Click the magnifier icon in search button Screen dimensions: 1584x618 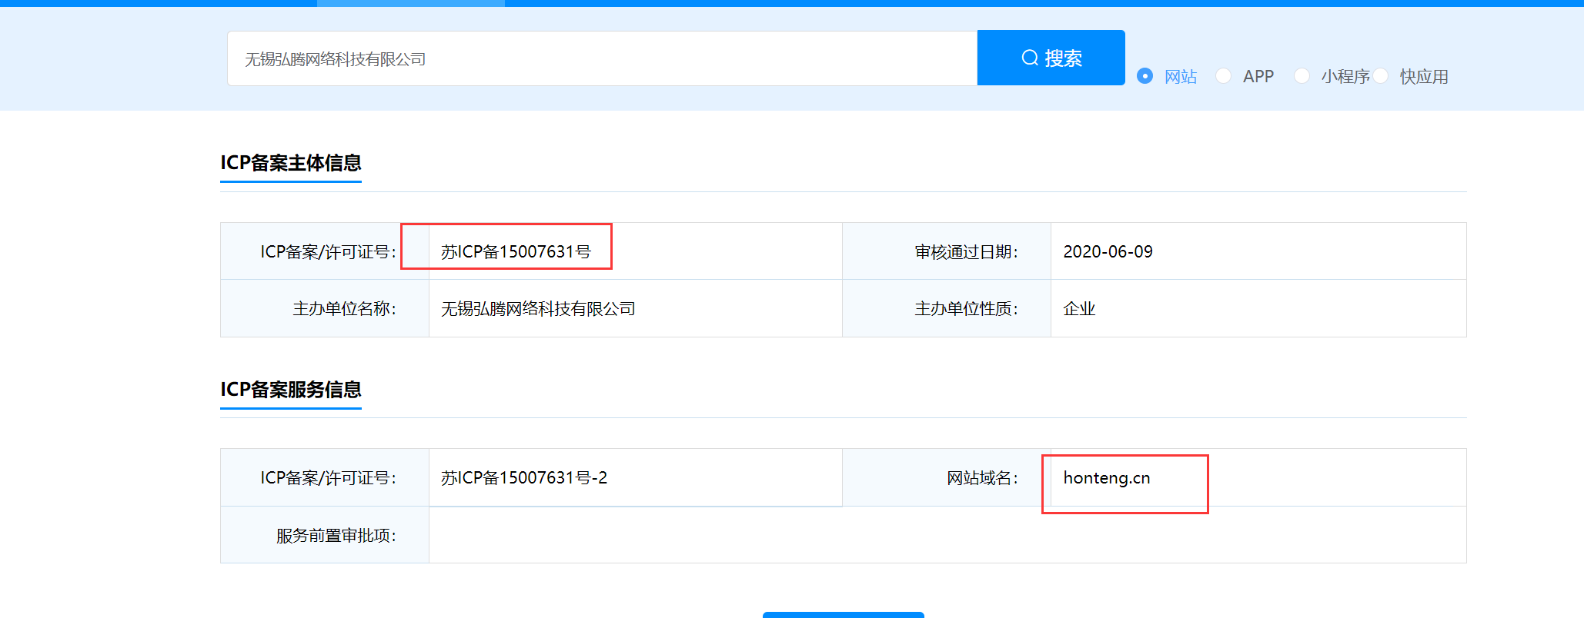coord(1029,58)
